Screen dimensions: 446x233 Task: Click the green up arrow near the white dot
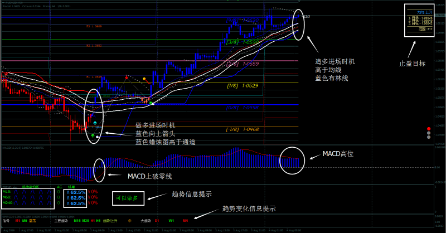coord(151,104)
